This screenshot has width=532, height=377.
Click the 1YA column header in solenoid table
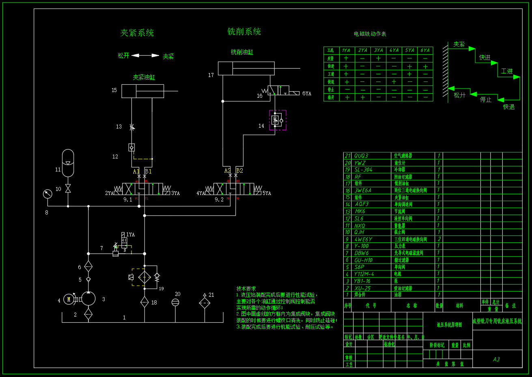[x=346, y=50]
